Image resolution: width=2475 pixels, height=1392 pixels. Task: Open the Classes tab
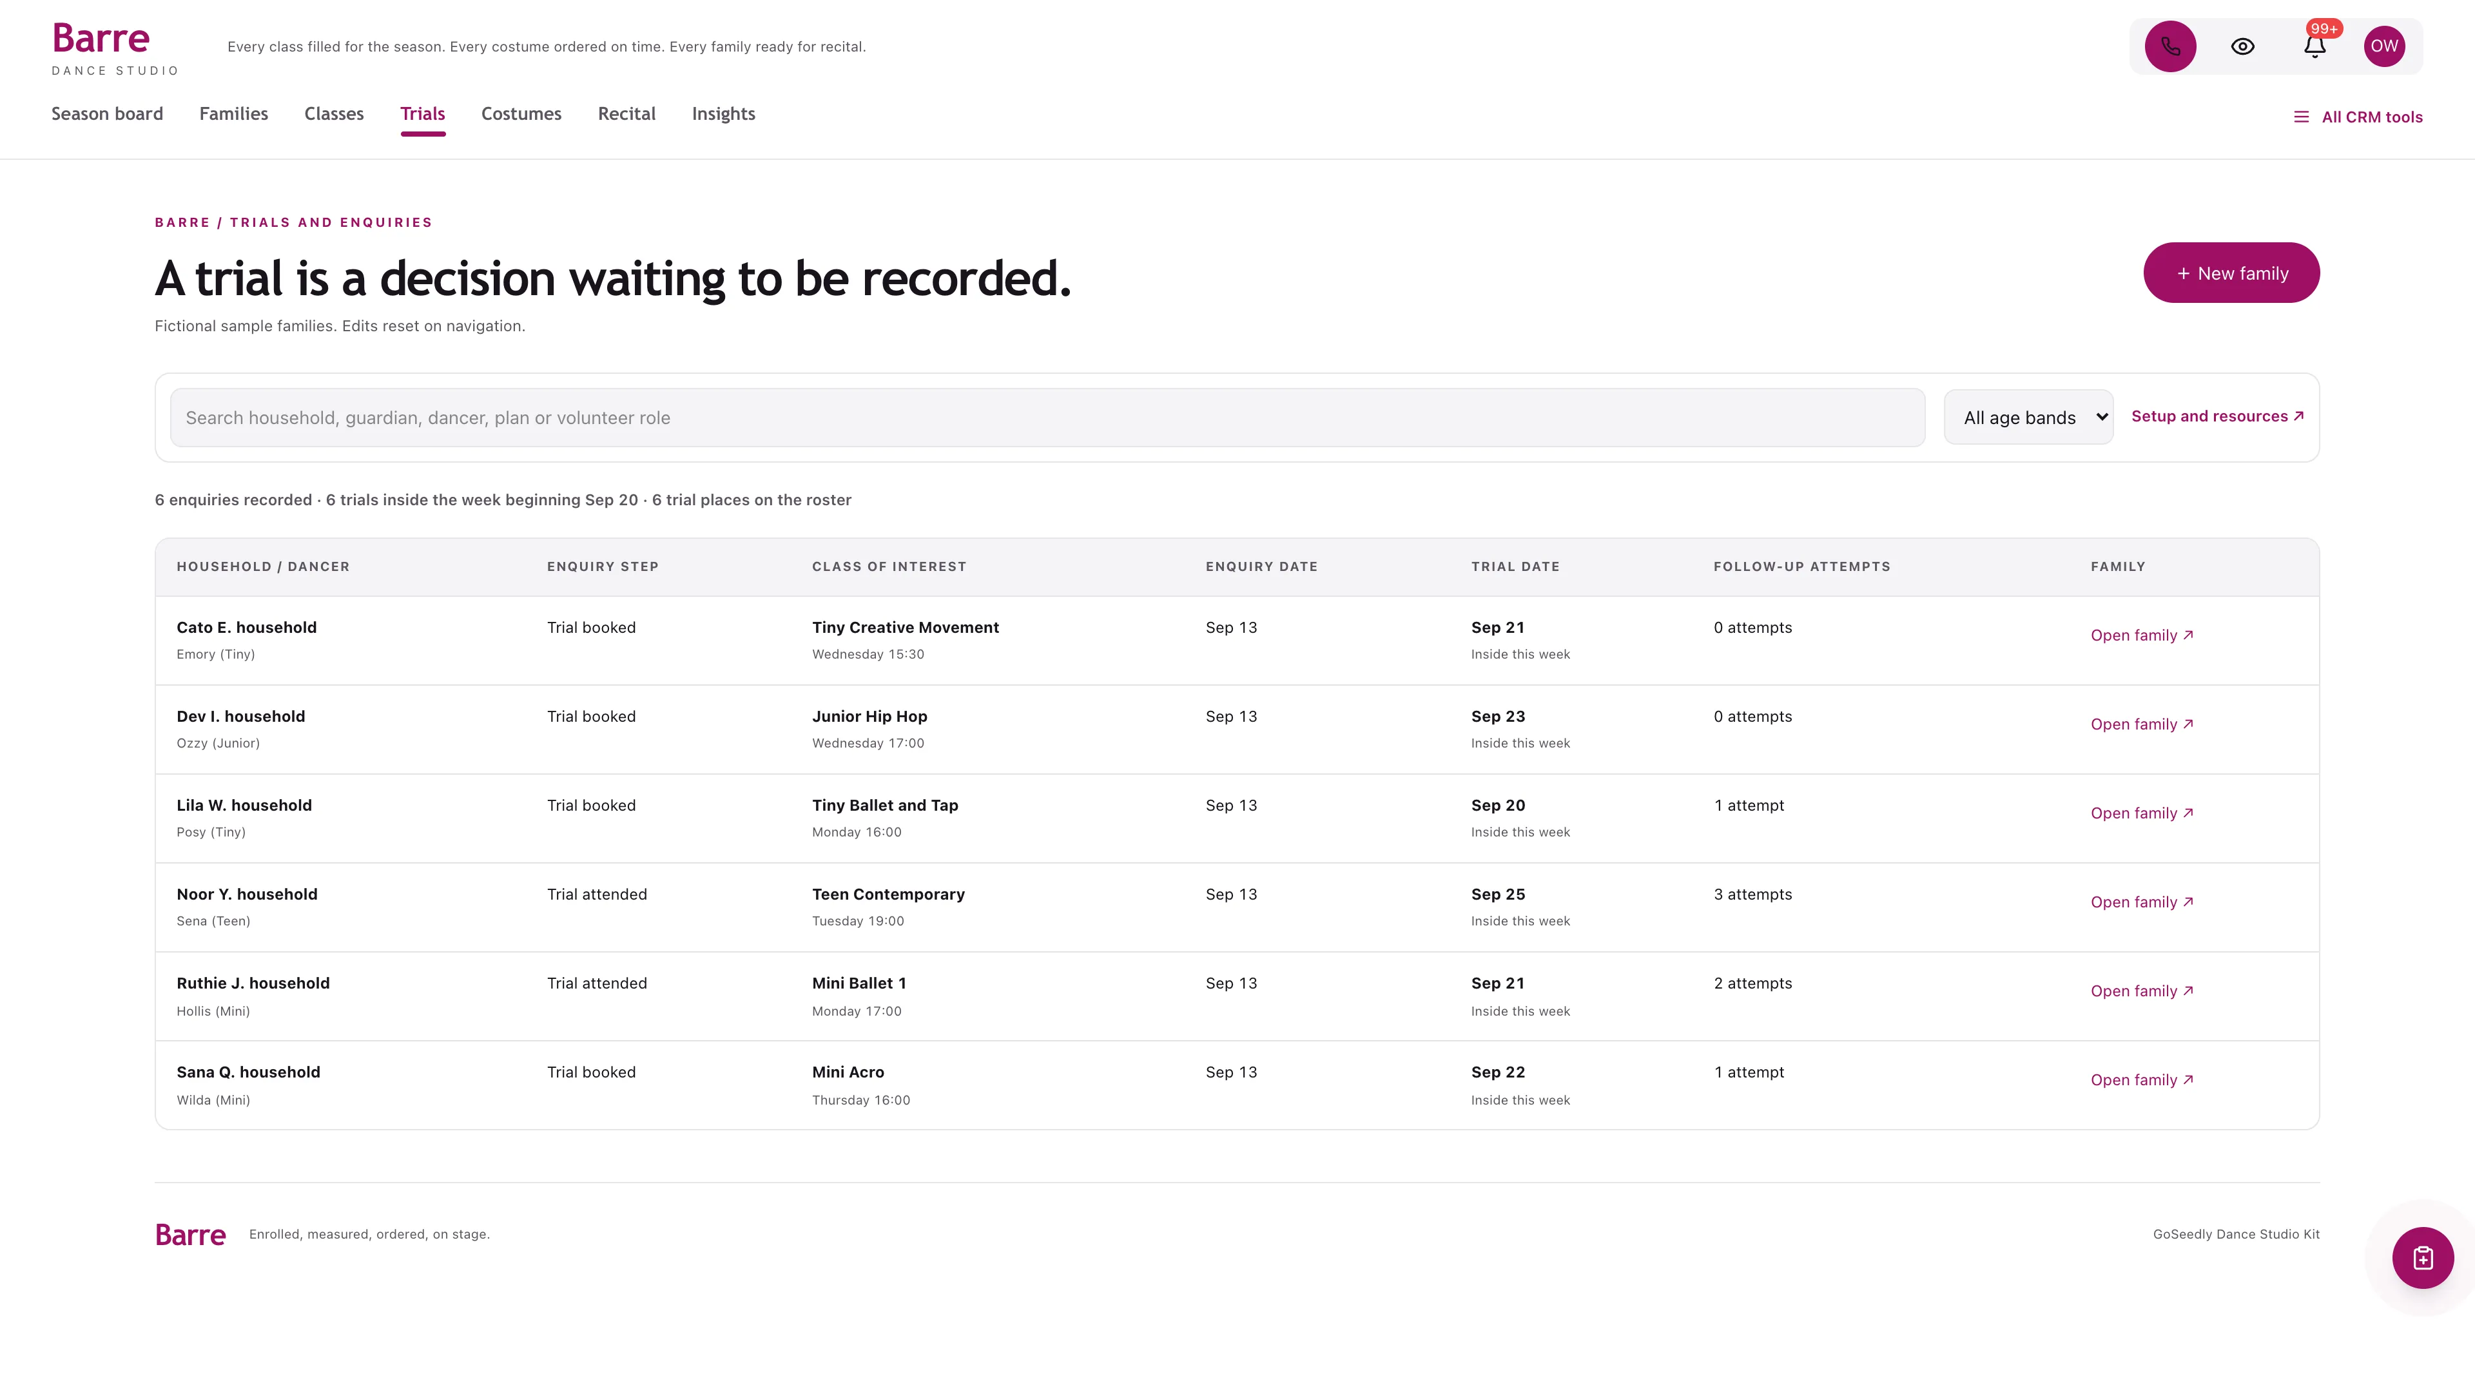(333, 113)
